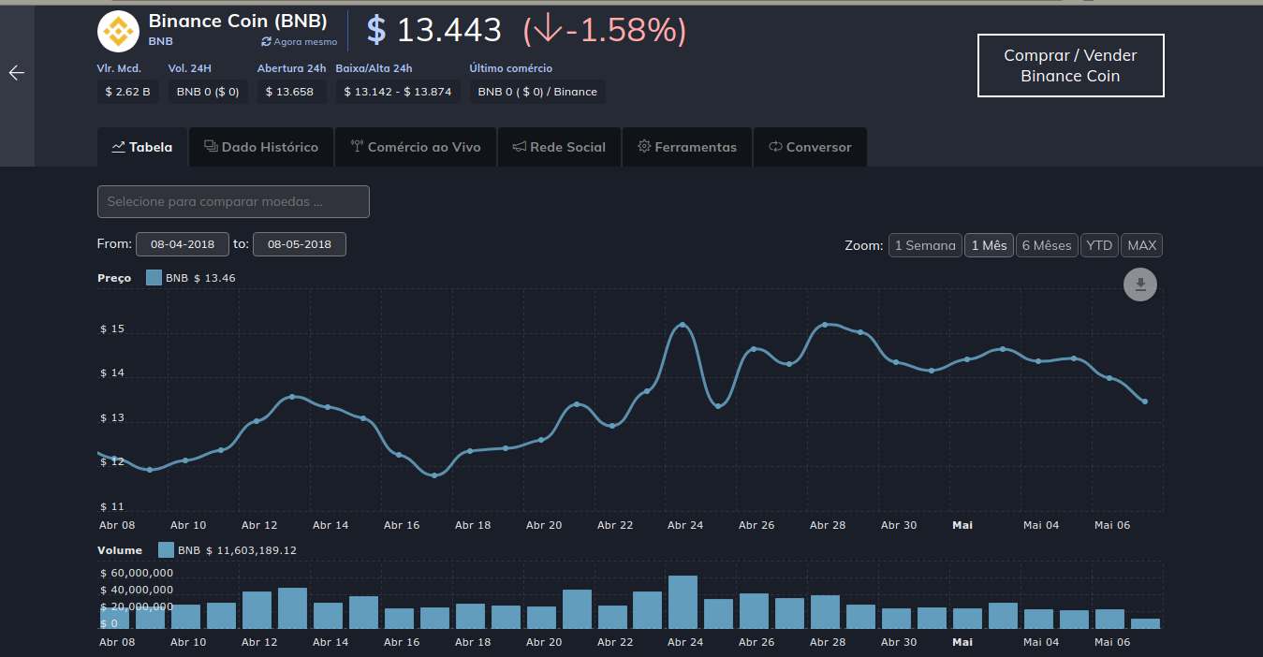Toggle BNB volume series legend swatch
This screenshot has width=1263, height=657.
[166, 550]
